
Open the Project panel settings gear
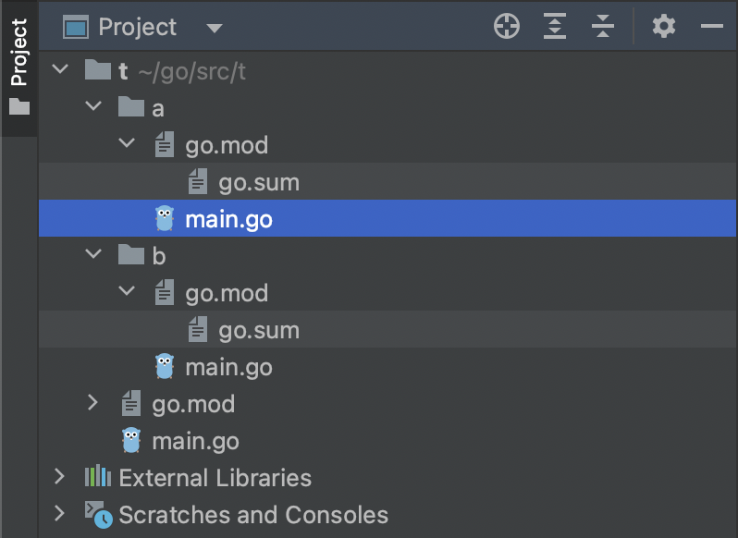(664, 27)
